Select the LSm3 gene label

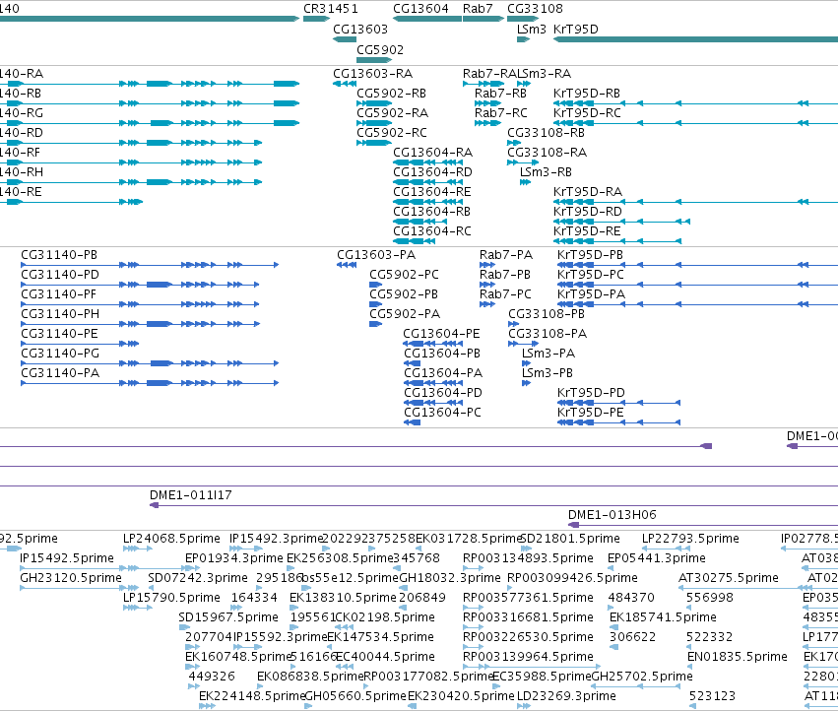(531, 30)
